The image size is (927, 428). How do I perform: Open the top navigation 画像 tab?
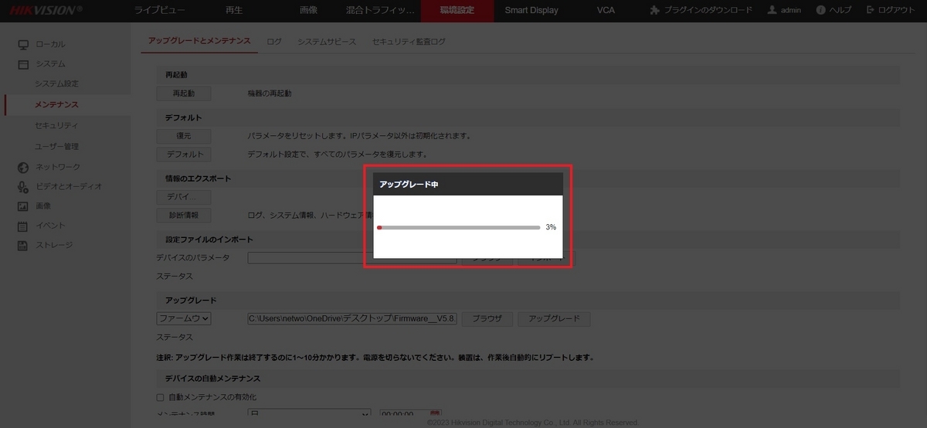tap(308, 11)
